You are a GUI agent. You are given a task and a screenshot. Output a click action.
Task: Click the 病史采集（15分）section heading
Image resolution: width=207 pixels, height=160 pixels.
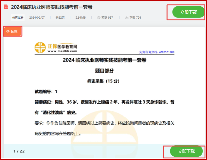click(103, 81)
